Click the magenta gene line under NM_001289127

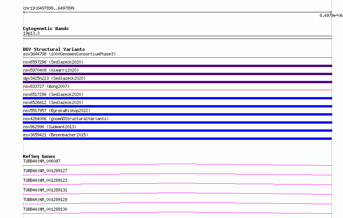(177, 174)
